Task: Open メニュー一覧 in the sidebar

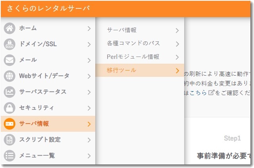Action: point(48,156)
